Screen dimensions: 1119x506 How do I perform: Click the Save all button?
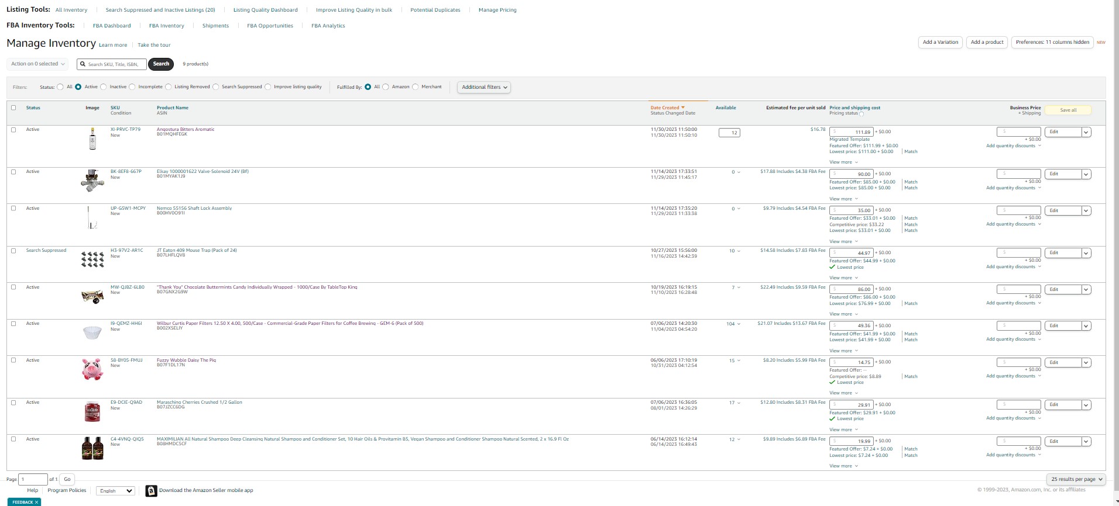pyautogui.click(x=1068, y=110)
